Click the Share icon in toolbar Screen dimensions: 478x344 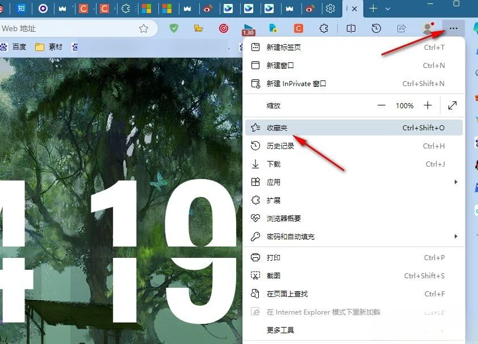click(401, 28)
